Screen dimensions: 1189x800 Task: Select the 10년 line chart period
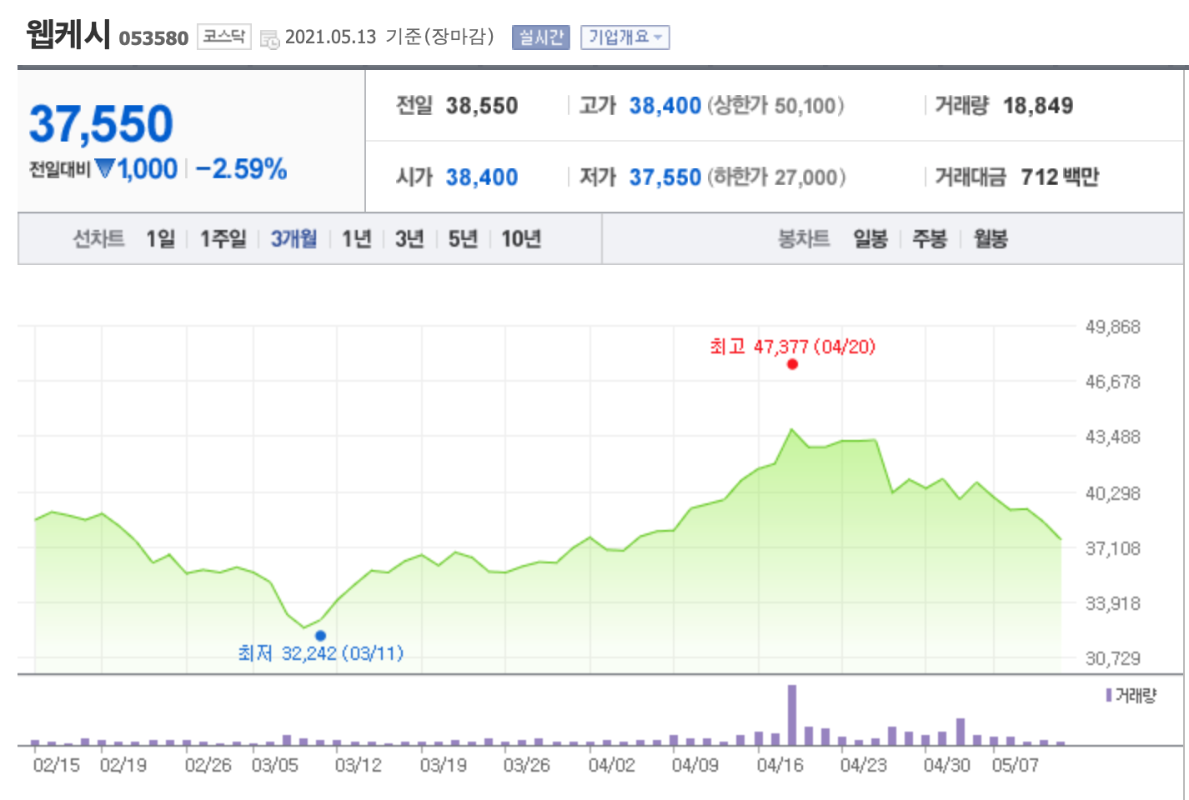point(521,239)
